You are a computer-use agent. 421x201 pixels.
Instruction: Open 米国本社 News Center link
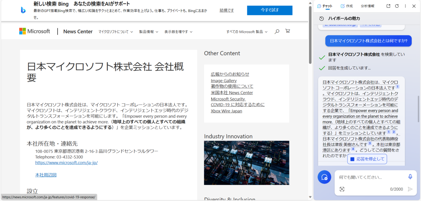232,93
